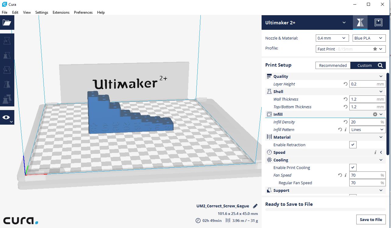Screen dimensions: 391x228
Task: Toggle the Enable Print Cooling checkbox
Action: coord(353,168)
